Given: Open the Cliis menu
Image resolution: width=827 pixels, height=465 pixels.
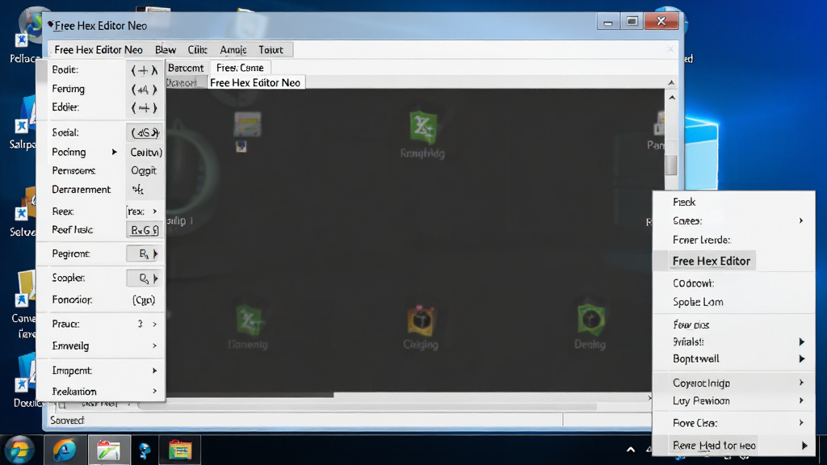Looking at the screenshot, I should click(197, 49).
